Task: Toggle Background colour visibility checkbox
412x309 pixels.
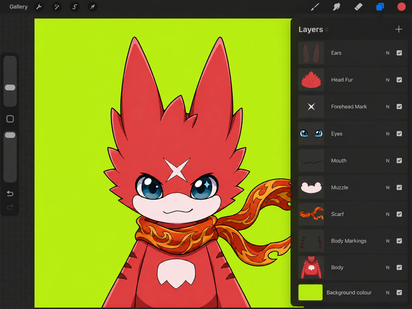Action: [399, 292]
